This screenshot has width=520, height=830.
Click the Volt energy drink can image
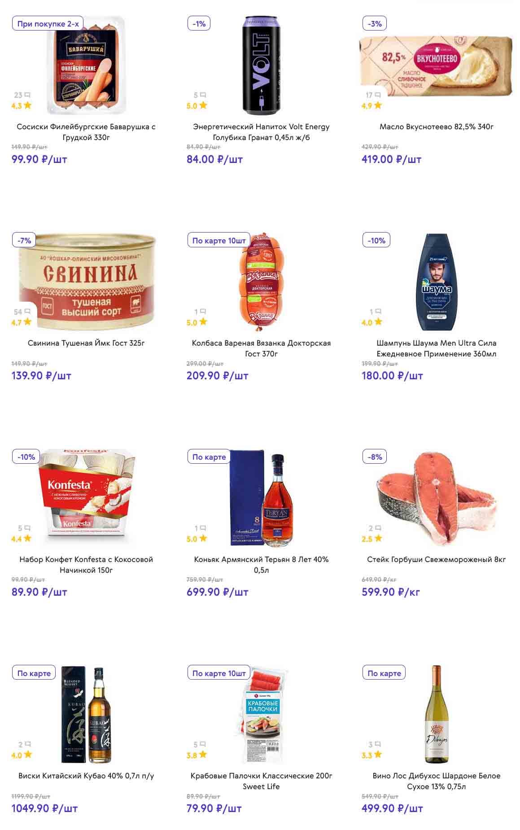261,65
